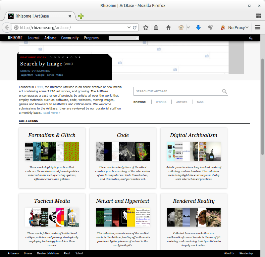Browse the ArtBase by Artists
The image size is (265, 257).
(182, 102)
